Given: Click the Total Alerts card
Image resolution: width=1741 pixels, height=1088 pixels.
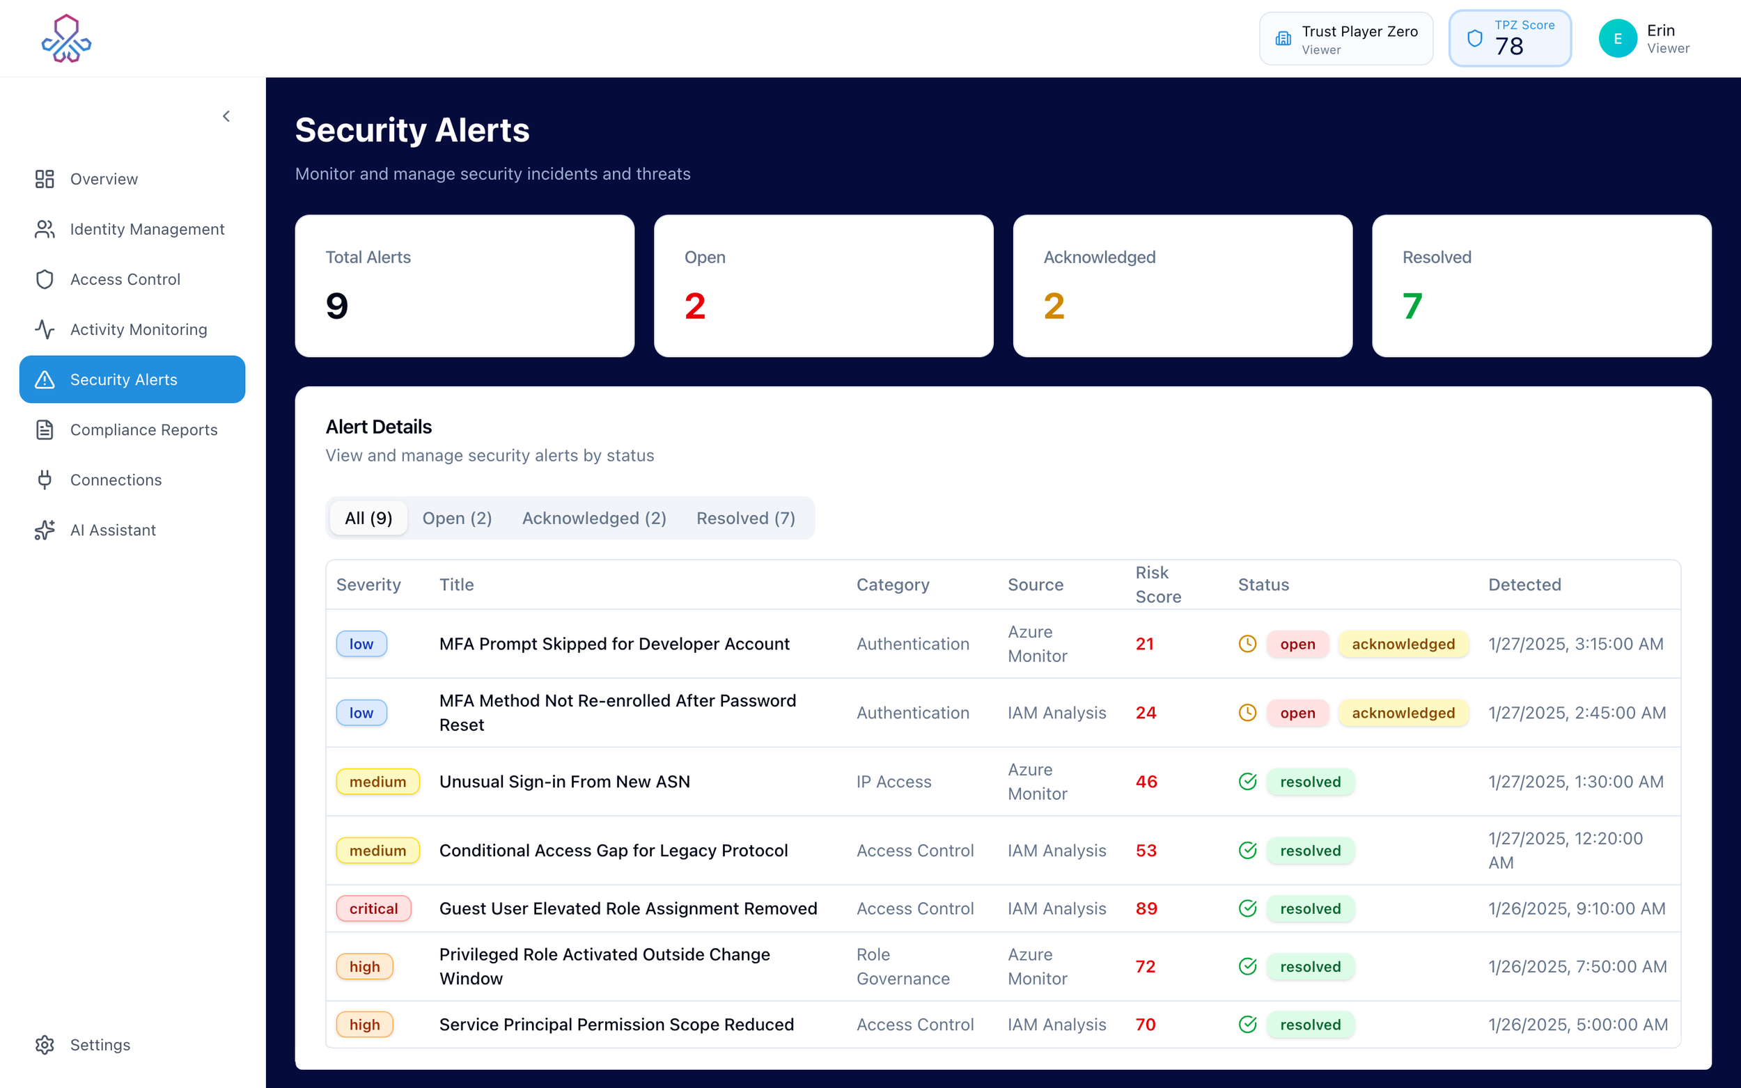Looking at the screenshot, I should tap(465, 285).
